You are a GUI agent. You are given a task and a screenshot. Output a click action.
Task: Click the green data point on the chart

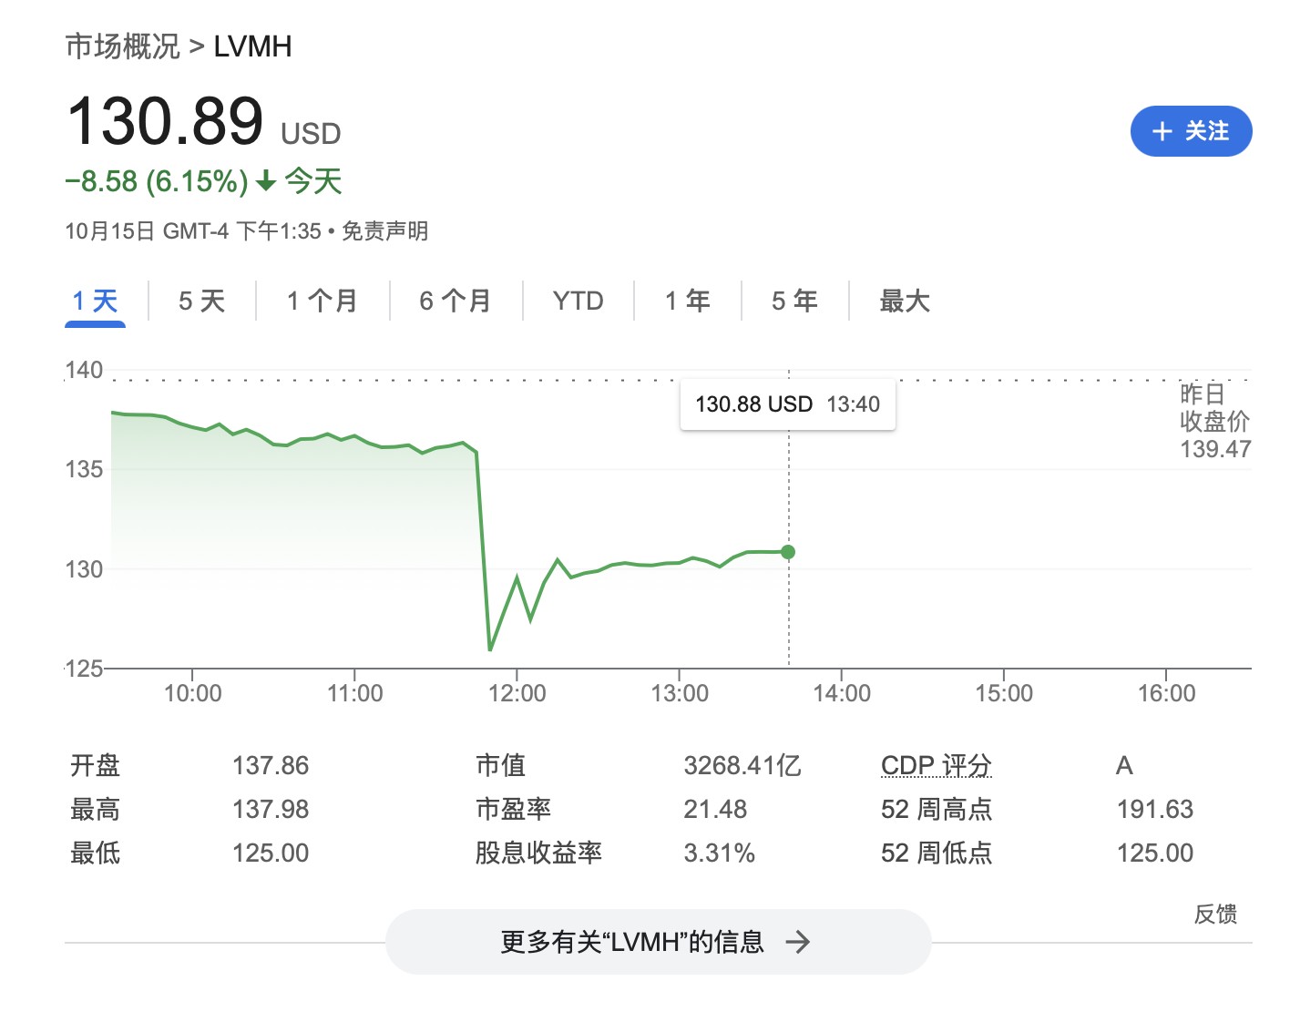pyautogui.click(x=788, y=552)
